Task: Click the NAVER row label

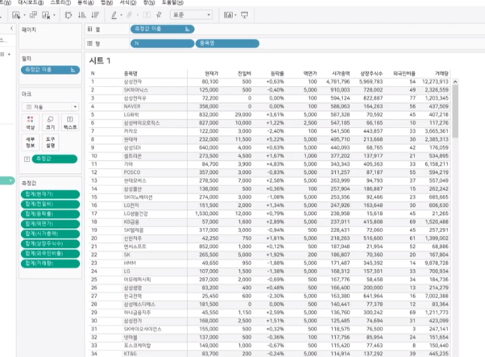Action: point(132,107)
